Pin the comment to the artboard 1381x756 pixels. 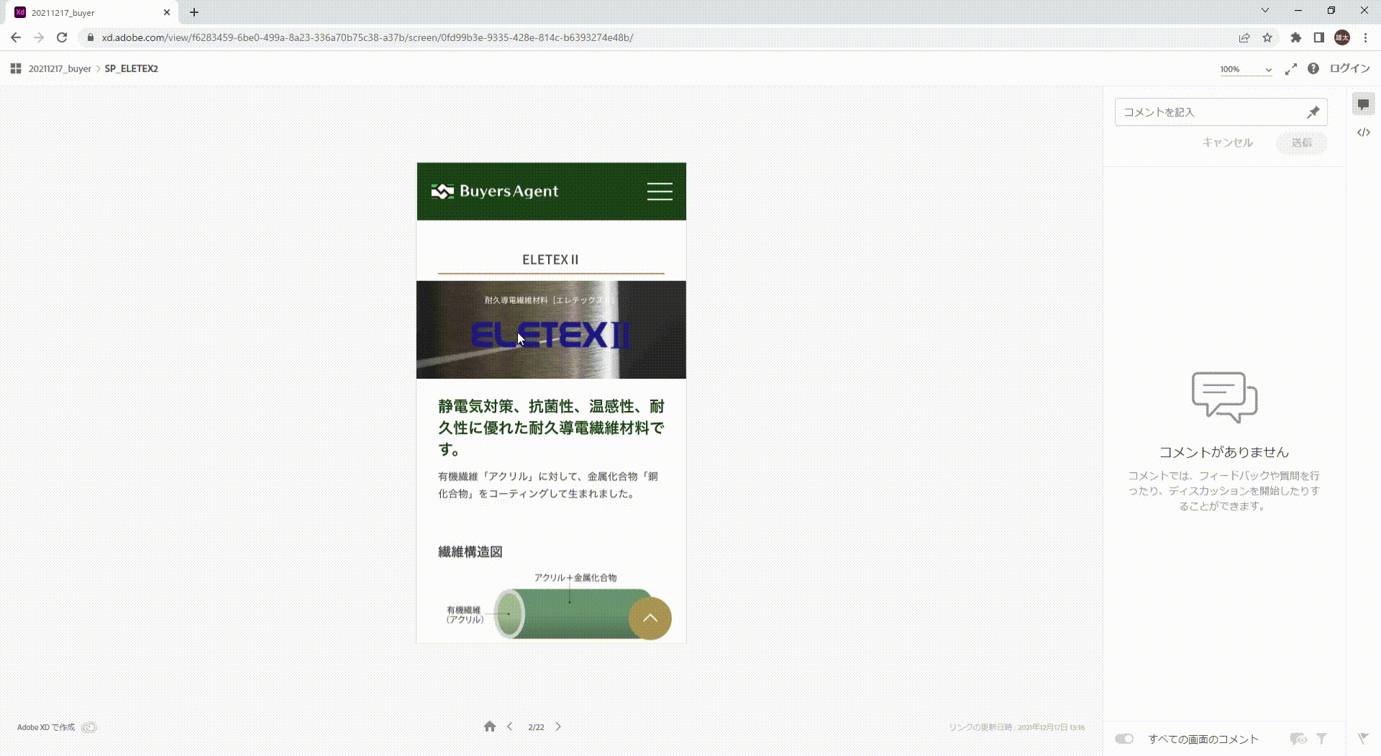point(1313,112)
